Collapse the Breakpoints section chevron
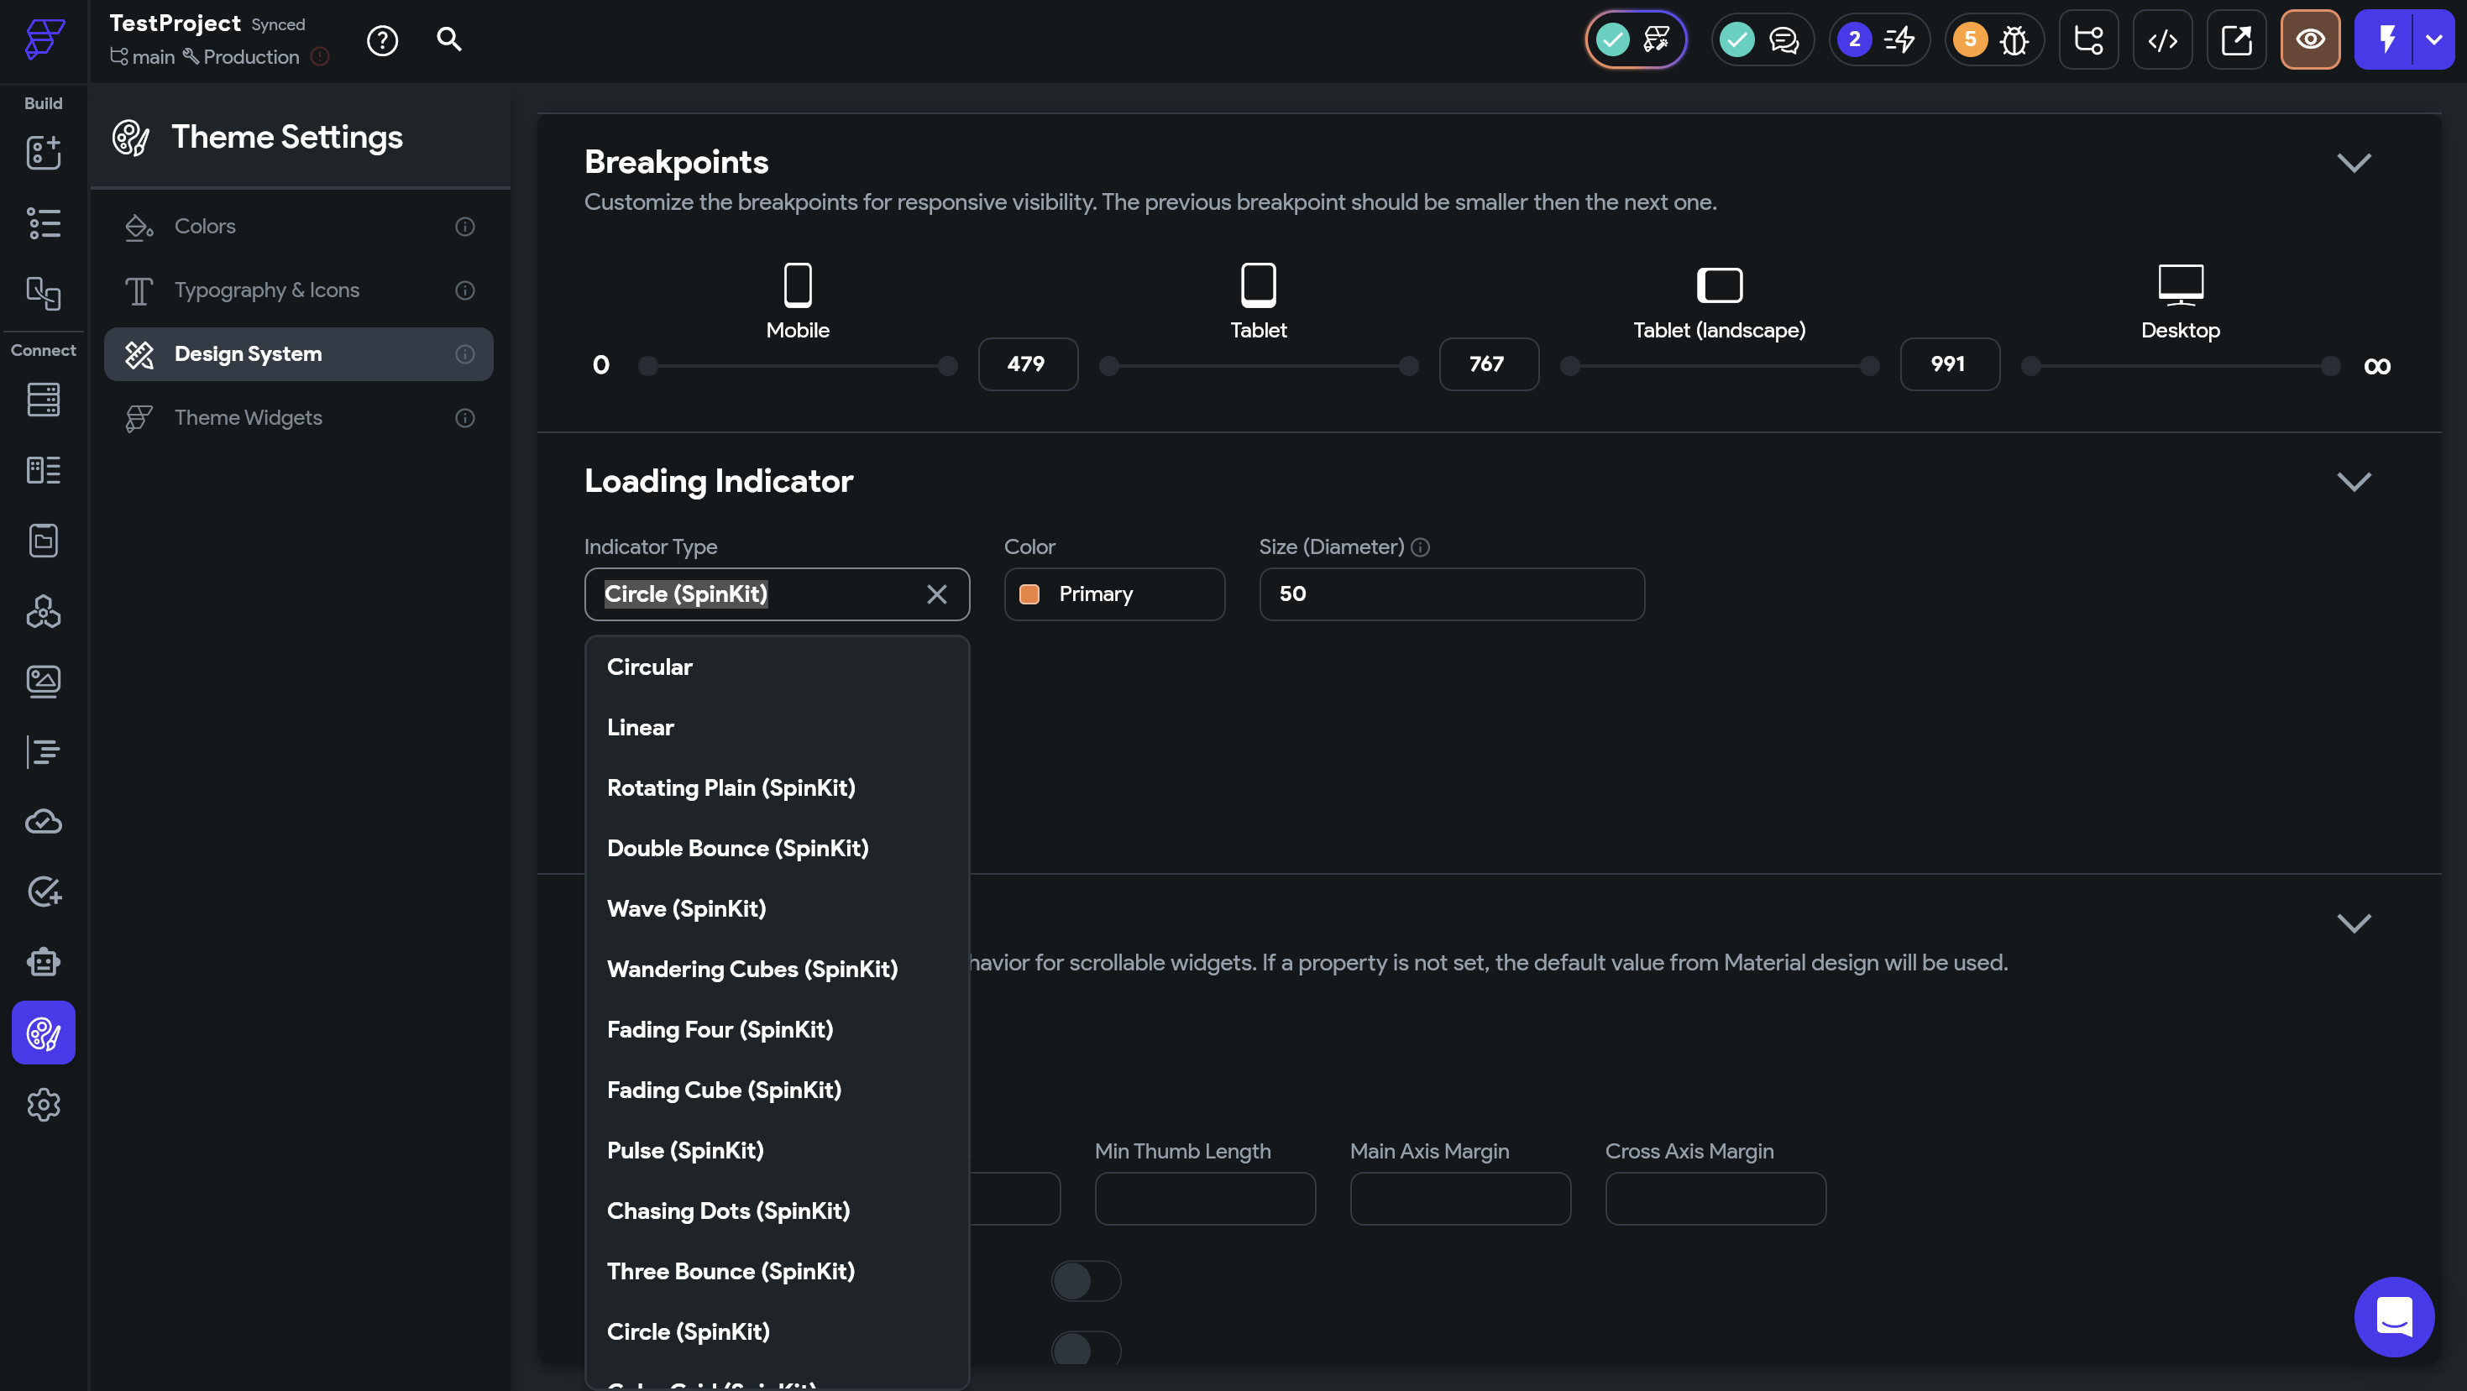This screenshot has height=1391, width=2467. click(x=2353, y=163)
